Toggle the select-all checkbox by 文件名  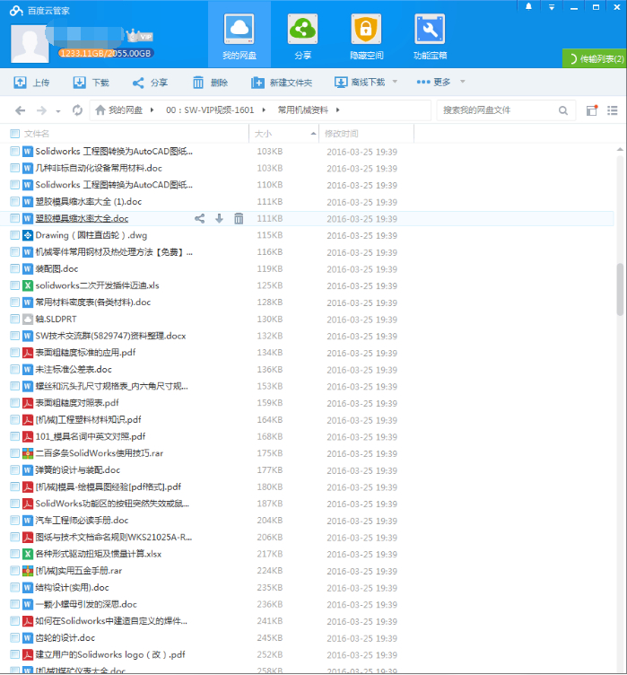(14, 134)
